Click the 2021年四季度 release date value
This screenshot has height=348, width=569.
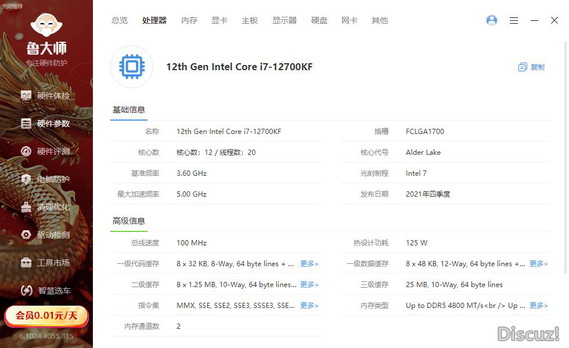coord(428,194)
